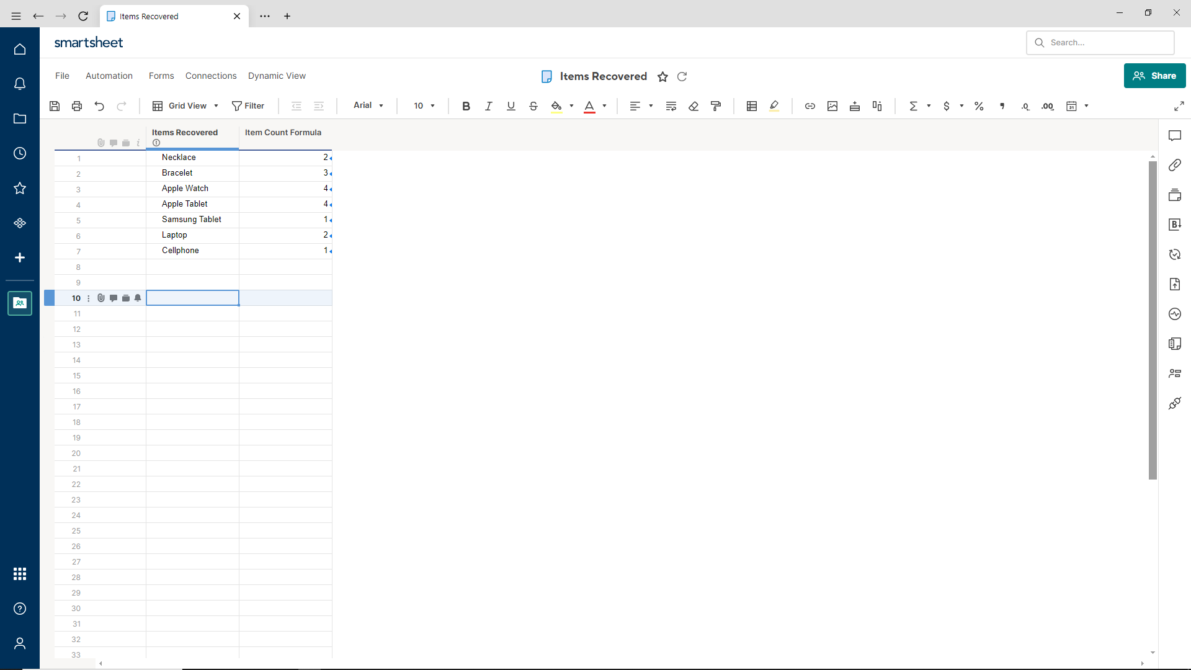Open Conversations panel icon
Image resolution: width=1191 pixels, height=670 pixels.
pos(1175,136)
